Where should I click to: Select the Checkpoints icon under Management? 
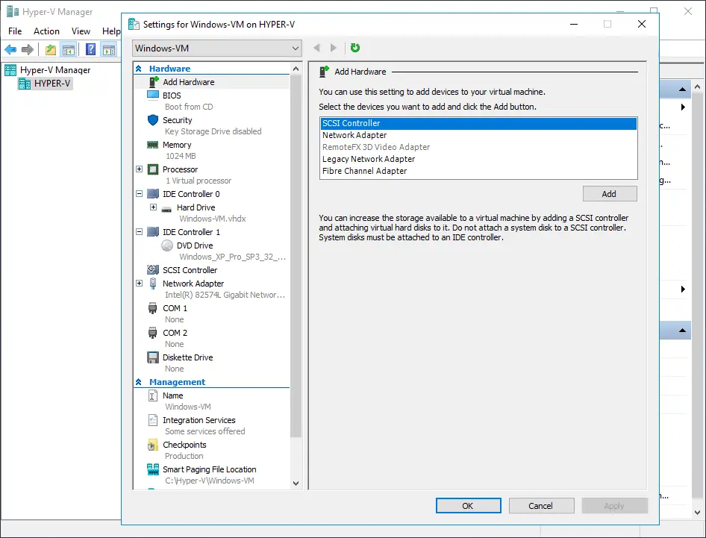[x=152, y=445]
